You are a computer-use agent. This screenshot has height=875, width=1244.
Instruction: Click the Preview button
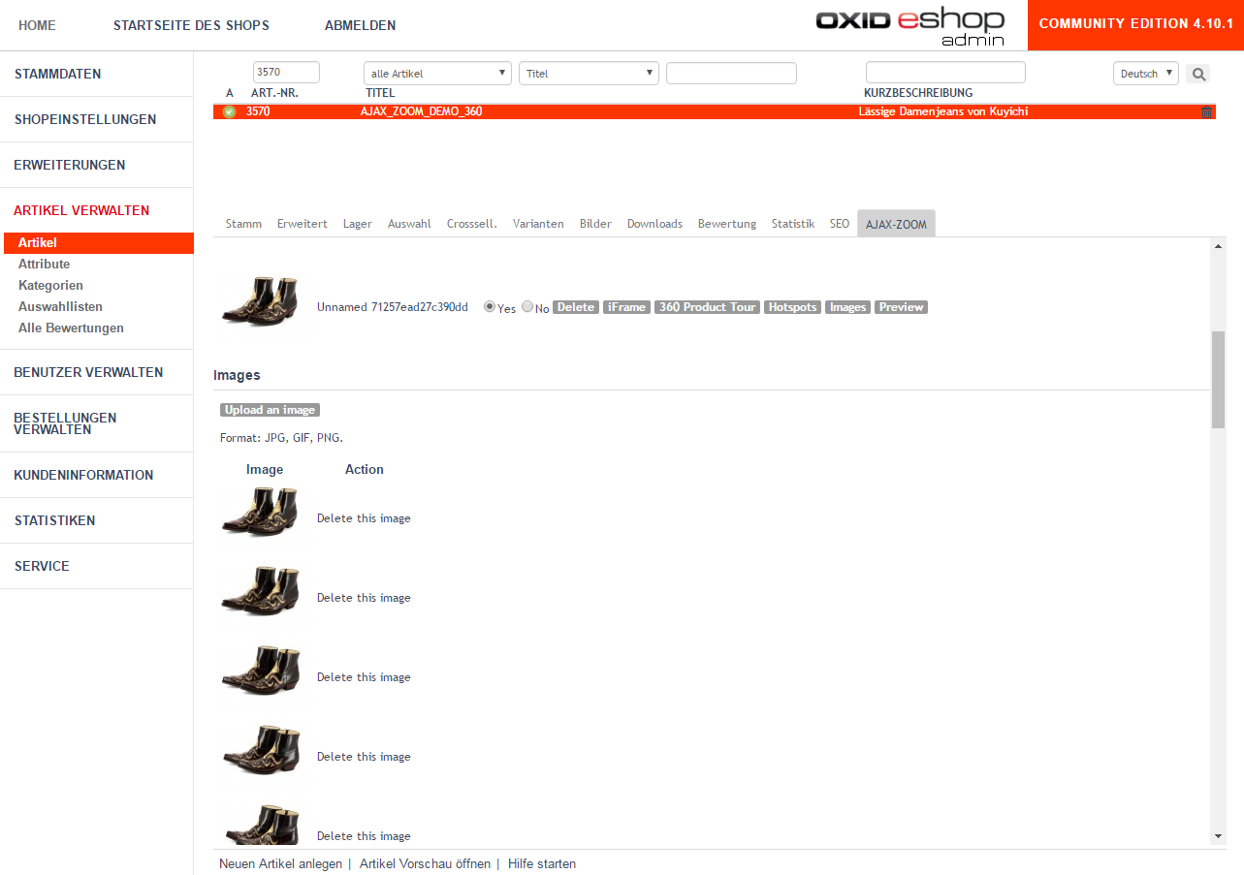901,307
